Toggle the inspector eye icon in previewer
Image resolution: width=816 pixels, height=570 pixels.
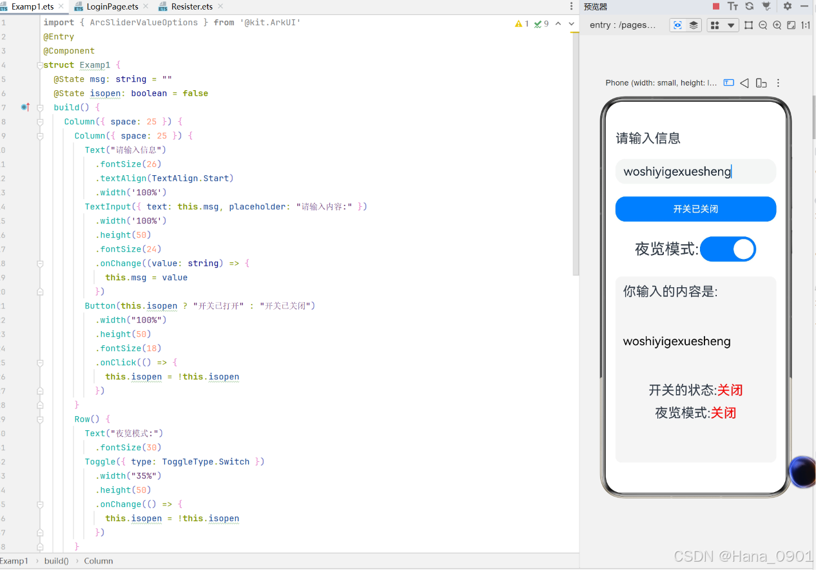(x=677, y=25)
